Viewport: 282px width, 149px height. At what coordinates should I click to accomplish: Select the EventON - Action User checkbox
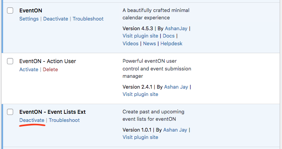(10, 61)
